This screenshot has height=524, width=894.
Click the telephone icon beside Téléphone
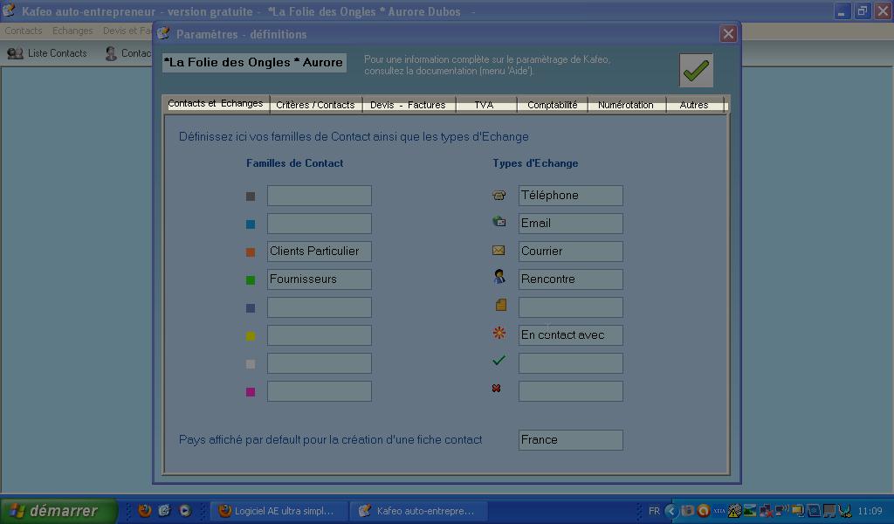[499, 195]
